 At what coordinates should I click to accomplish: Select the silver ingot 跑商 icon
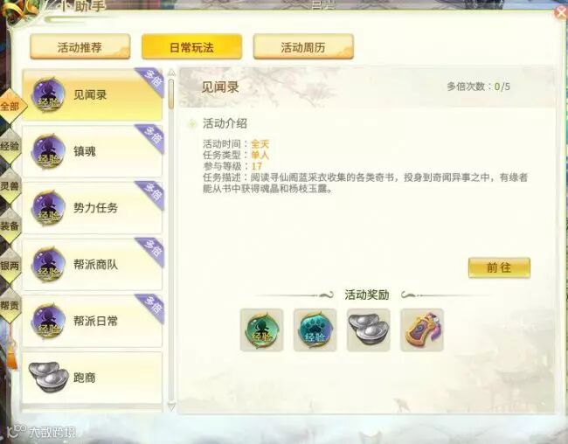(49, 377)
